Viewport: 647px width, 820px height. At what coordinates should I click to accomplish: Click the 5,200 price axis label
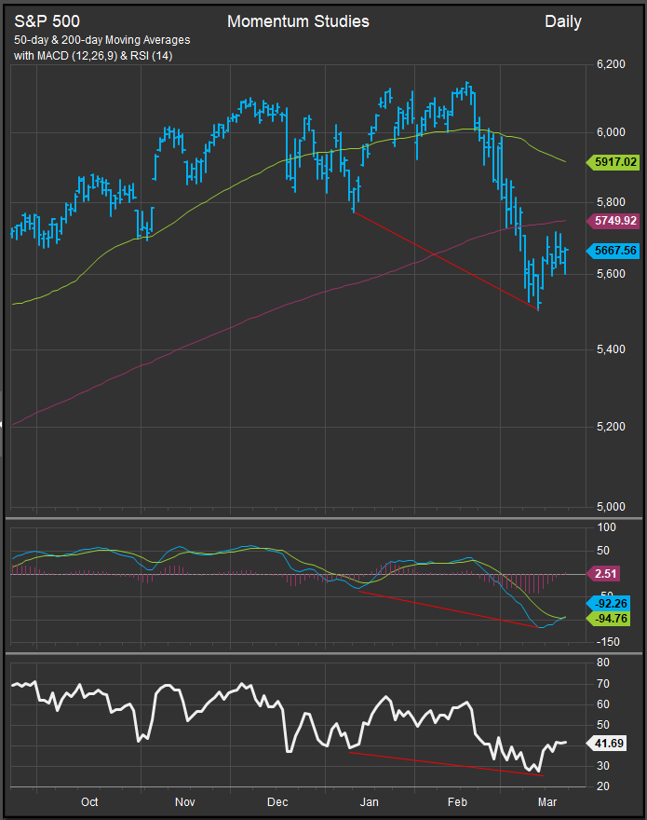(611, 427)
